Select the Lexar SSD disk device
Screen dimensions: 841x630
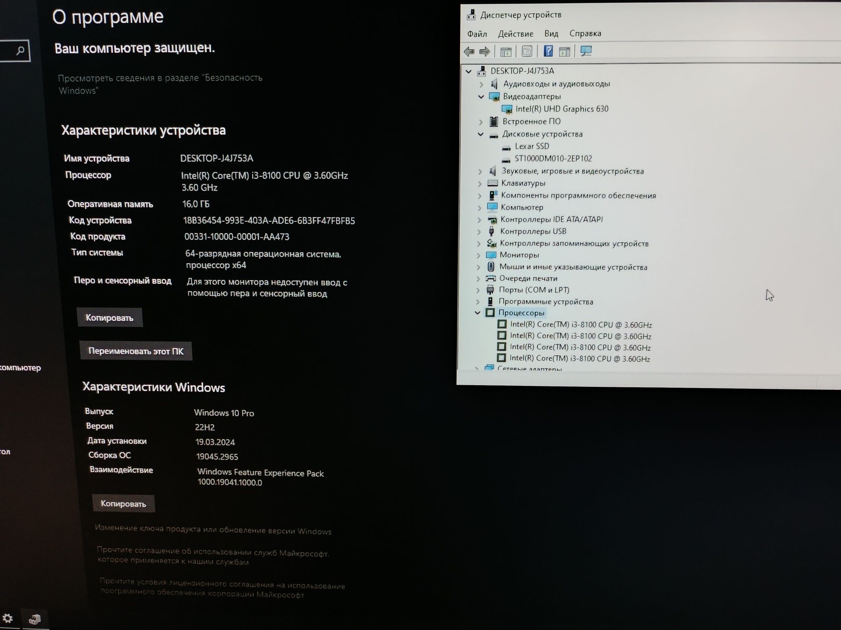click(x=532, y=146)
